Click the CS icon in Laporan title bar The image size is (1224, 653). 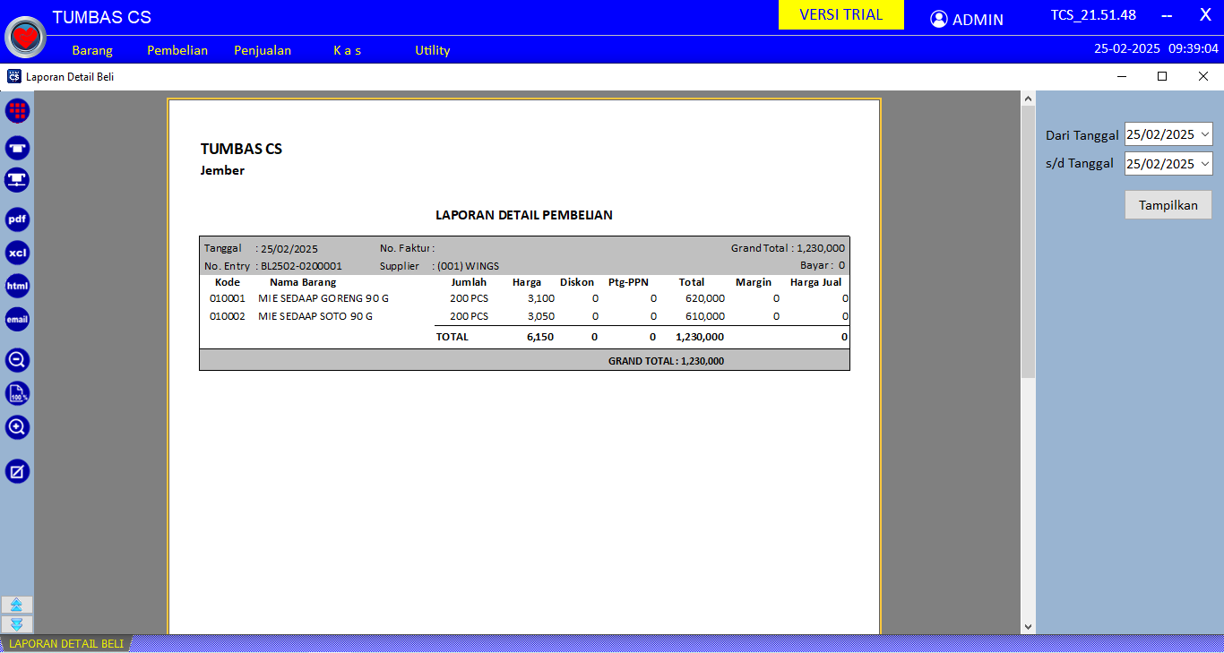(13, 77)
